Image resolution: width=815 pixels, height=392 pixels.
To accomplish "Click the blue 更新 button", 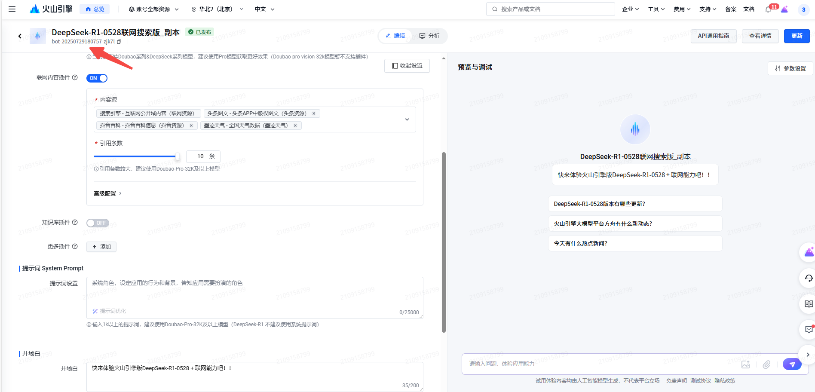I will (x=797, y=36).
